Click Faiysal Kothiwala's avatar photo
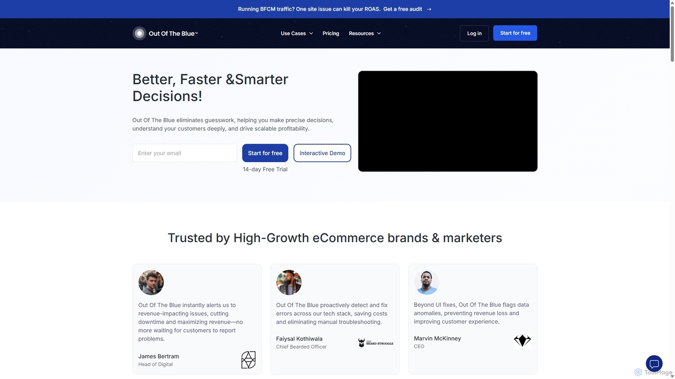The height and width of the screenshot is (379, 675). (289, 283)
